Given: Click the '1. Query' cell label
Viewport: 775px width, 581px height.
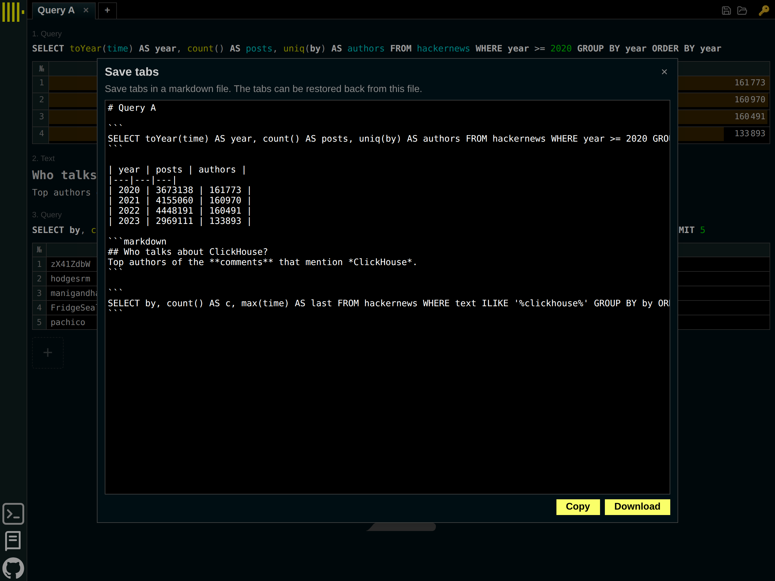Looking at the screenshot, I should tap(47, 34).
